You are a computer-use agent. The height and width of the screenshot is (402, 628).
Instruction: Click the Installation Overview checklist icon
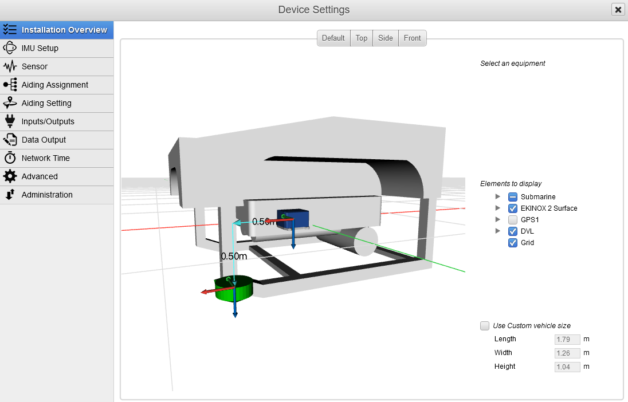(10, 30)
